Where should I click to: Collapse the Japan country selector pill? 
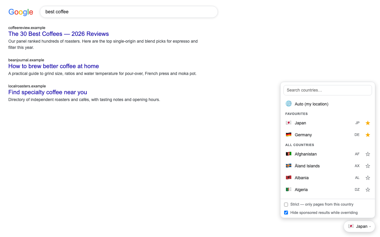pyautogui.click(x=359, y=226)
